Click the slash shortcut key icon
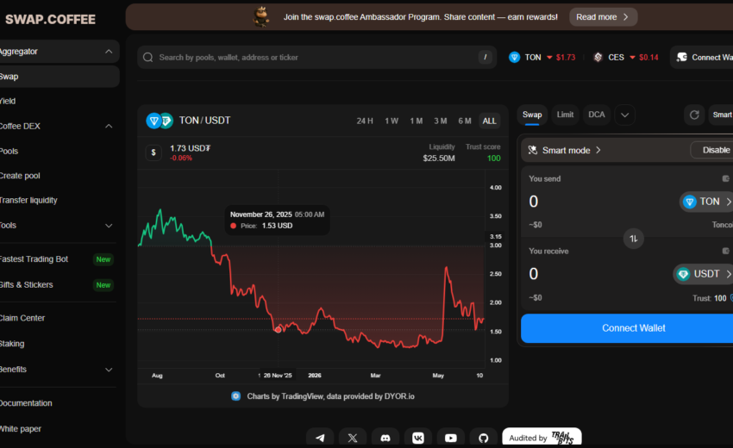Image resolution: width=733 pixels, height=448 pixels. tap(486, 57)
